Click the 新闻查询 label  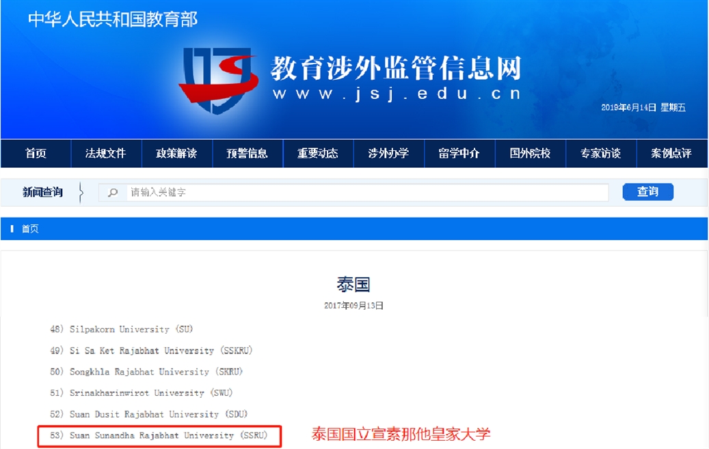(x=42, y=192)
